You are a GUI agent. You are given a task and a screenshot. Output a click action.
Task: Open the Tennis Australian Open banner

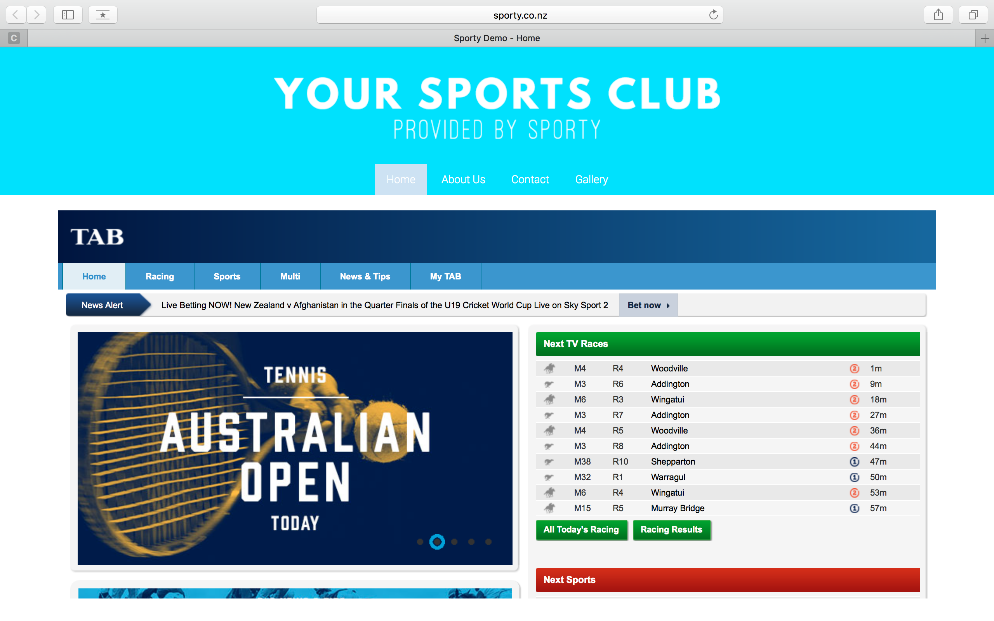(x=295, y=449)
